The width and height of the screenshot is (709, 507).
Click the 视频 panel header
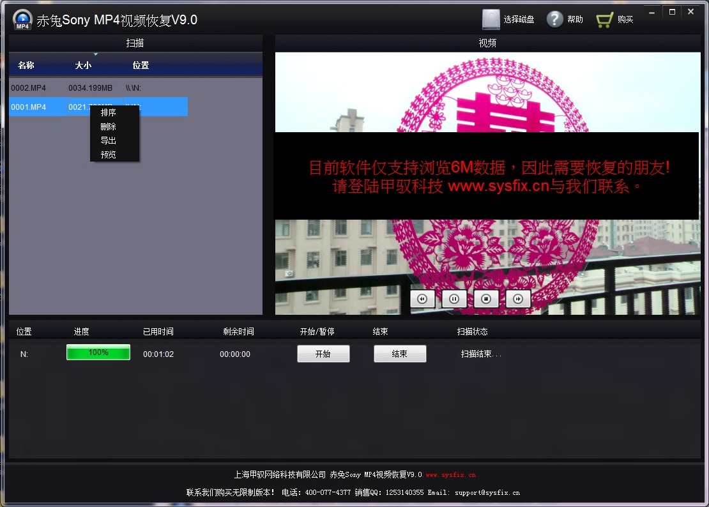tap(487, 43)
